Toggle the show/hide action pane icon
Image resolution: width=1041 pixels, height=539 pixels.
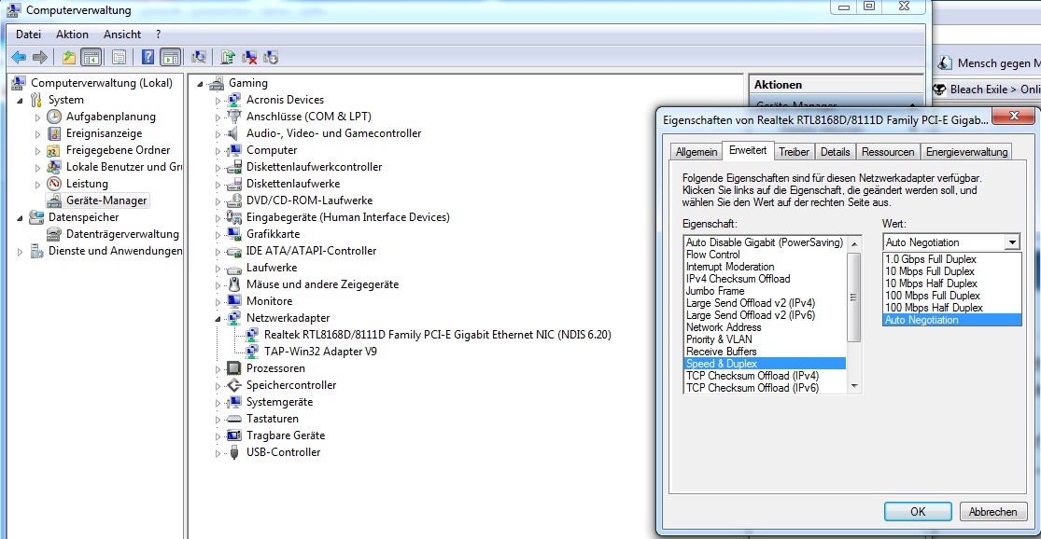170,58
